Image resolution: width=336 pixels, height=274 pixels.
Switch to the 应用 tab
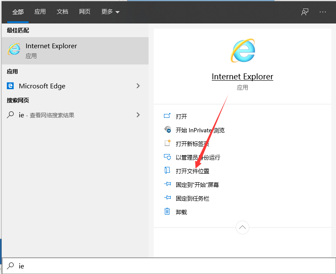coord(40,12)
